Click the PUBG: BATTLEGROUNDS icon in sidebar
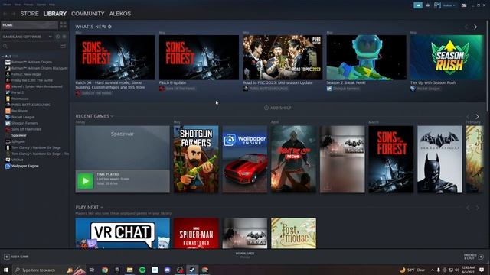Image resolution: width=490 pixels, height=275 pixels. [8, 105]
